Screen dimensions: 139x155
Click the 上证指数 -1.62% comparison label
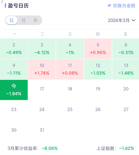115,148
